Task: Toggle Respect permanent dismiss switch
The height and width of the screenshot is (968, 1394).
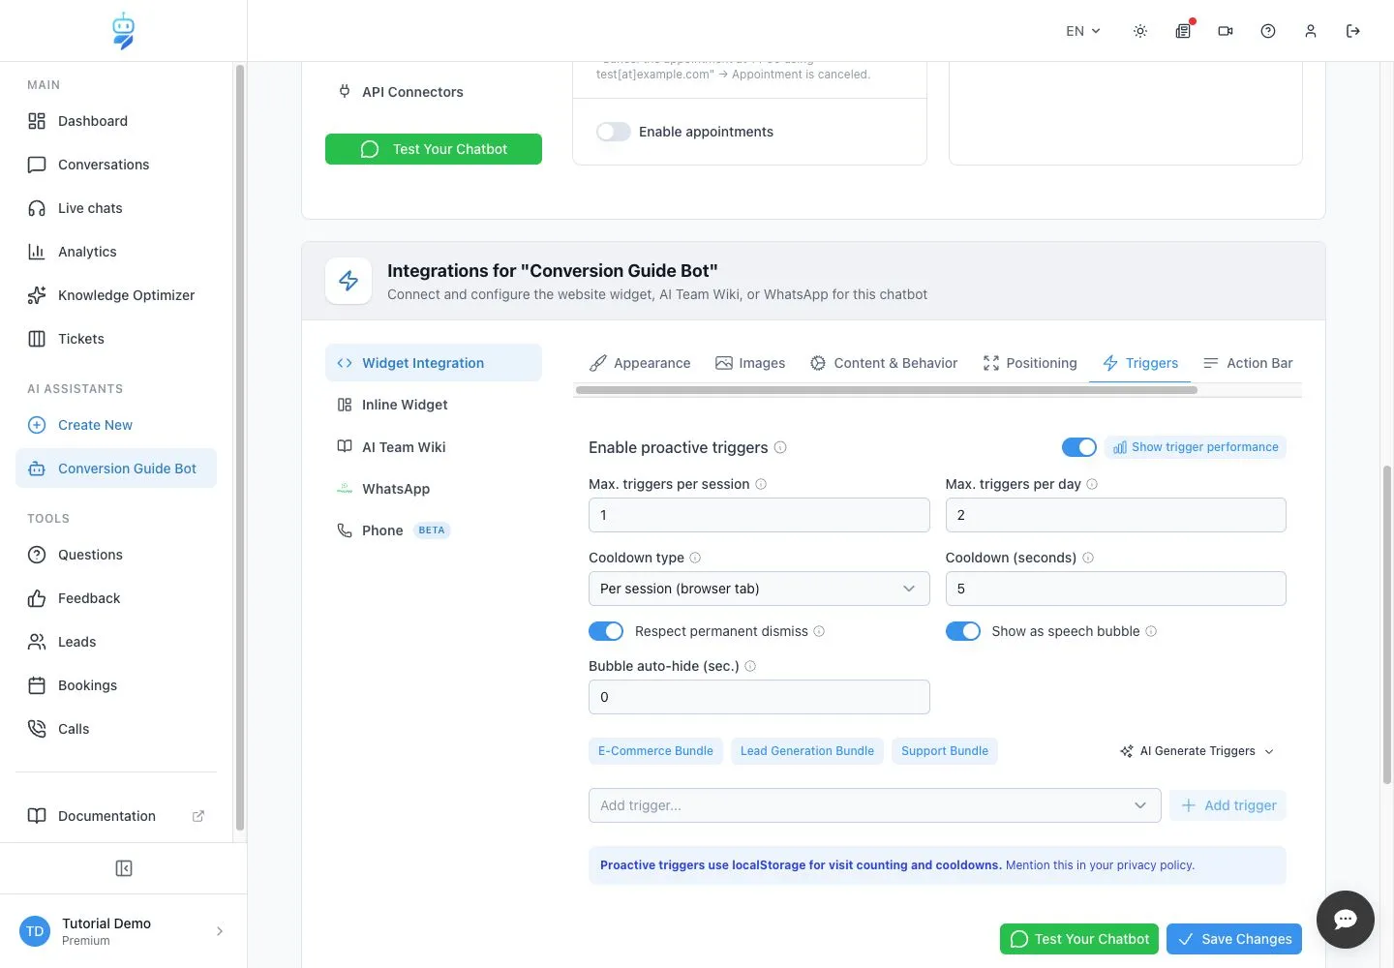Action: click(606, 631)
